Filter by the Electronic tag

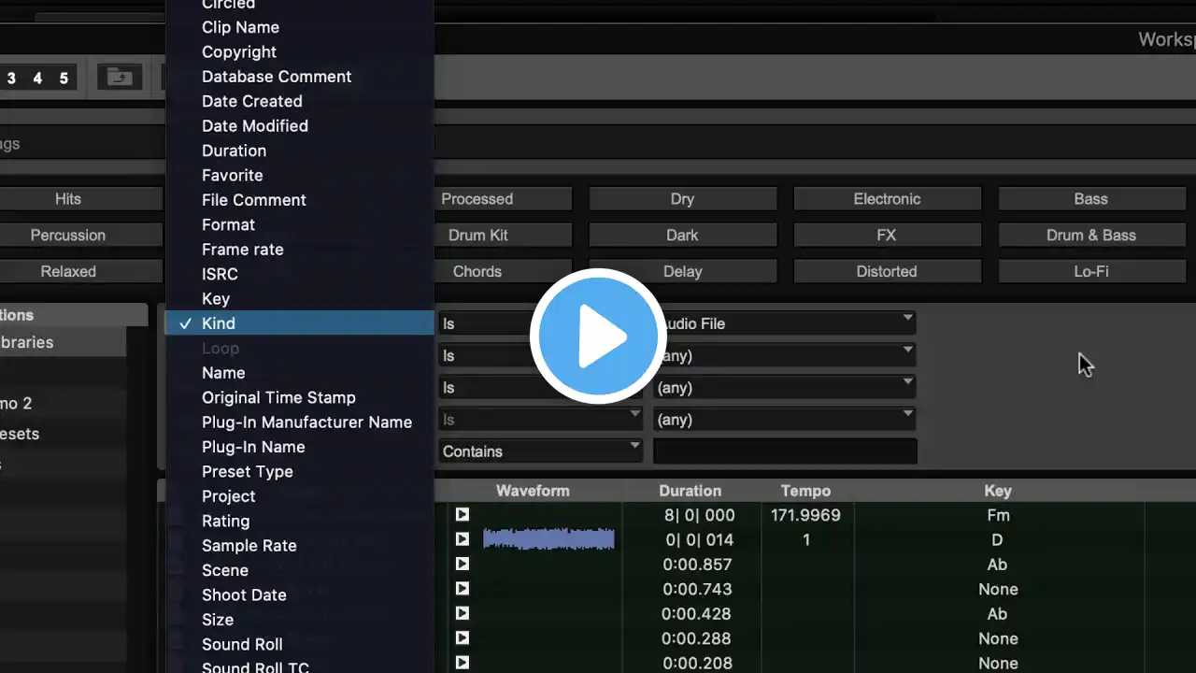point(887,199)
